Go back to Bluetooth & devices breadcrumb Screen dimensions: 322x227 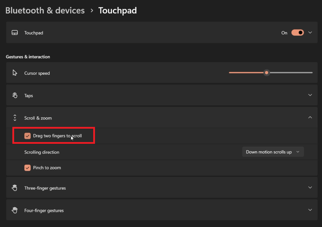tap(45, 10)
